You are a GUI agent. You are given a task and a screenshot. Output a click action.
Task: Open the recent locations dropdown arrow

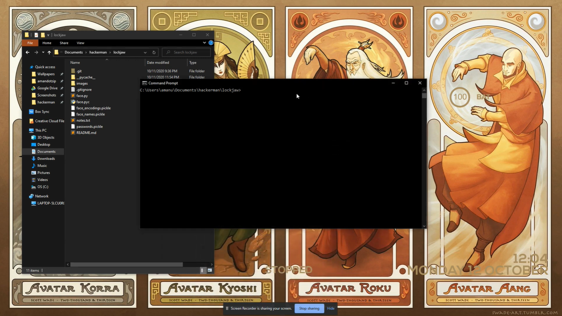click(x=43, y=52)
